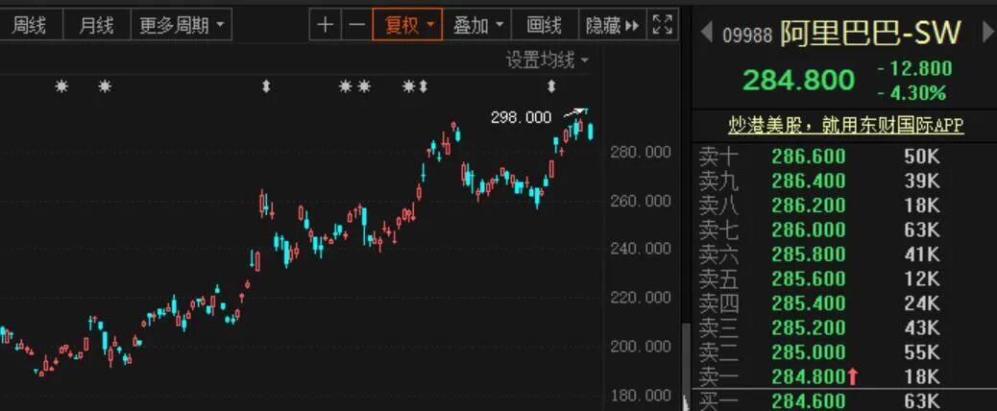Select the 卖六 price 285.800

pos(809,254)
